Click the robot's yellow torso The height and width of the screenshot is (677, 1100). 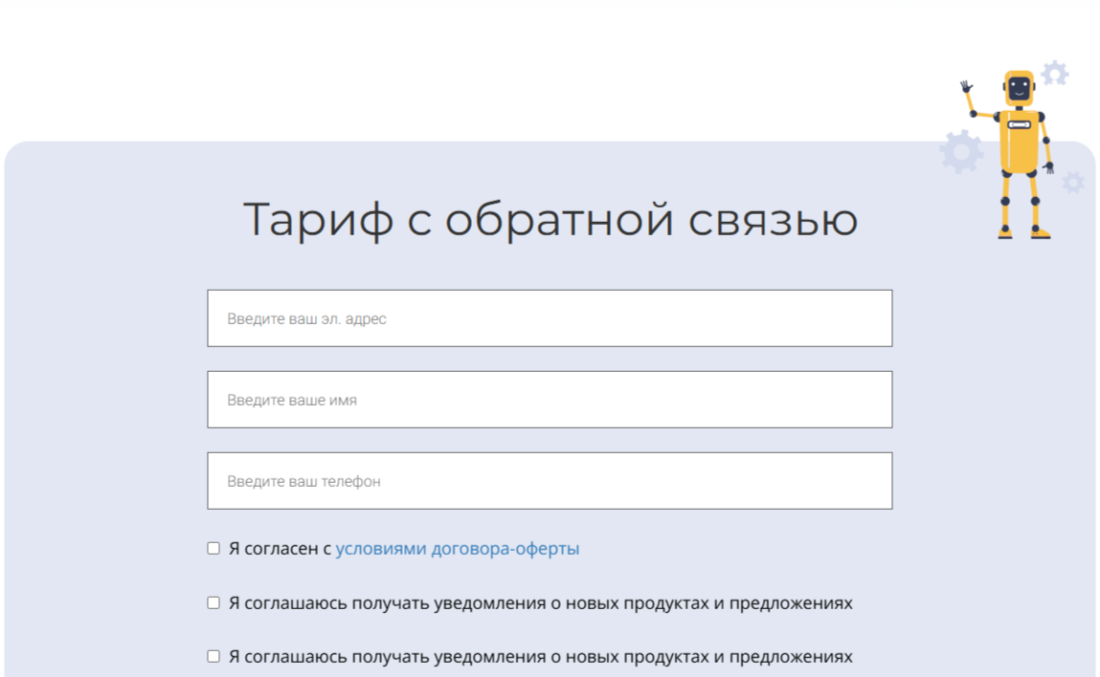tap(1019, 148)
